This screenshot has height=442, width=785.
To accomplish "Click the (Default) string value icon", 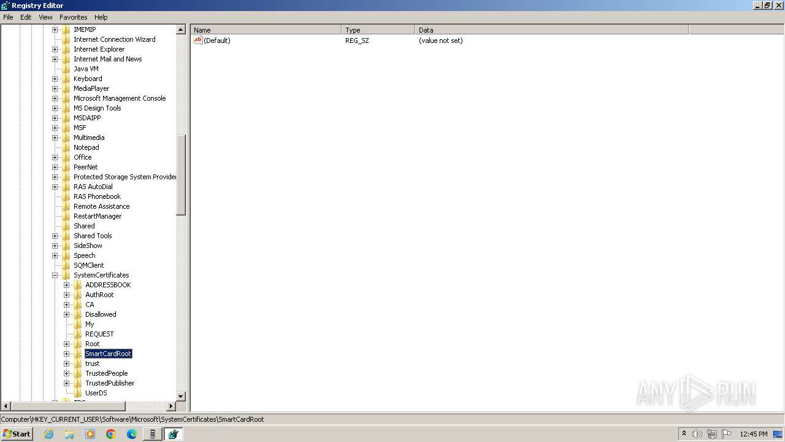I will [x=198, y=40].
